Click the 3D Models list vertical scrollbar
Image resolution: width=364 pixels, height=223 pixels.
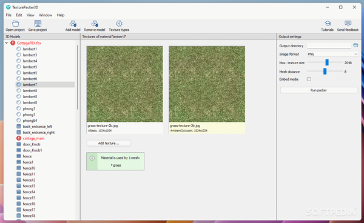coord(77,77)
